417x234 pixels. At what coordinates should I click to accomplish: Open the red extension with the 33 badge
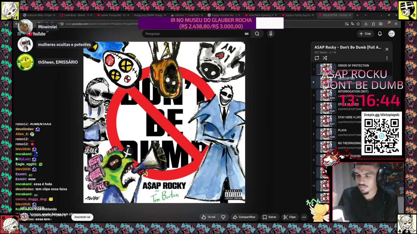[388, 24]
